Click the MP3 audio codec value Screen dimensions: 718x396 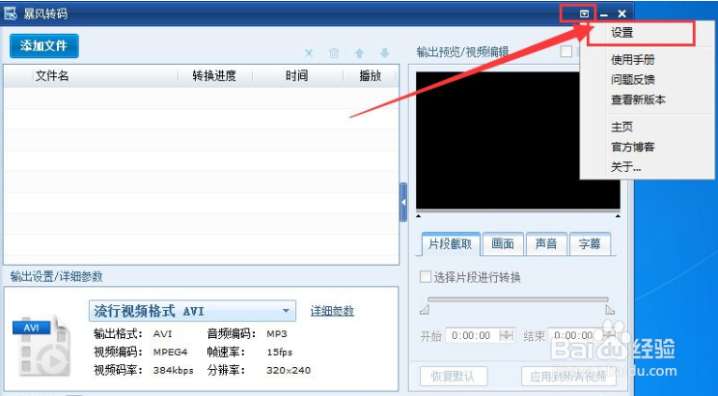277,333
